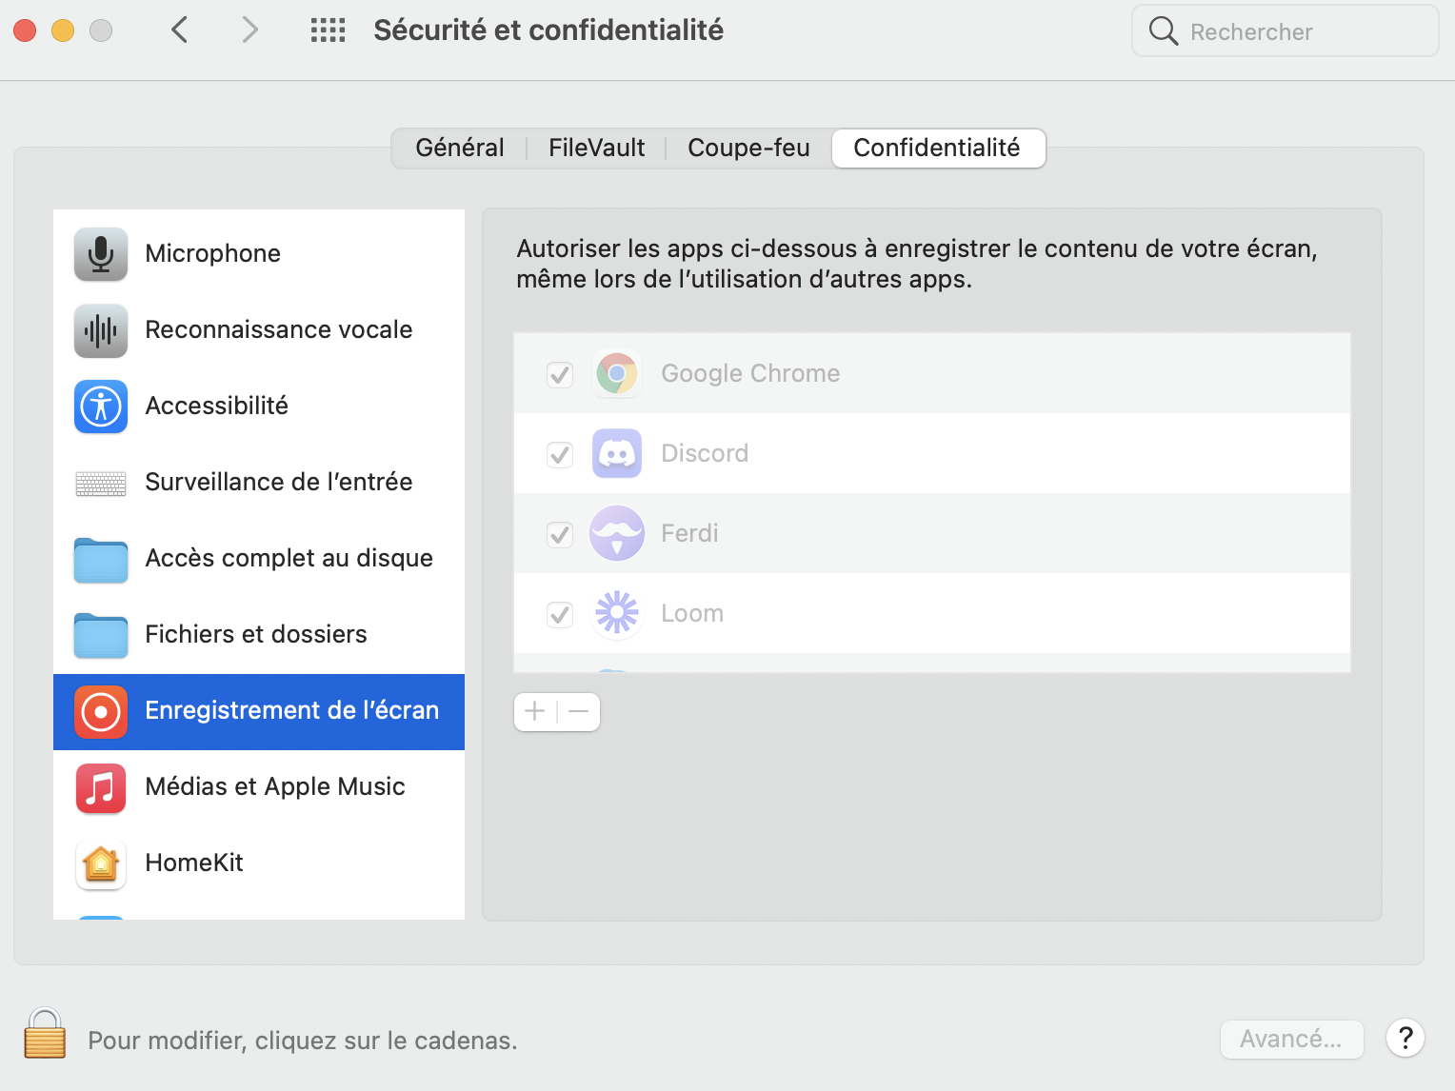Select the keyboard icon for Surveillance de l'entrée
This screenshot has height=1091, width=1455.
(x=100, y=483)
